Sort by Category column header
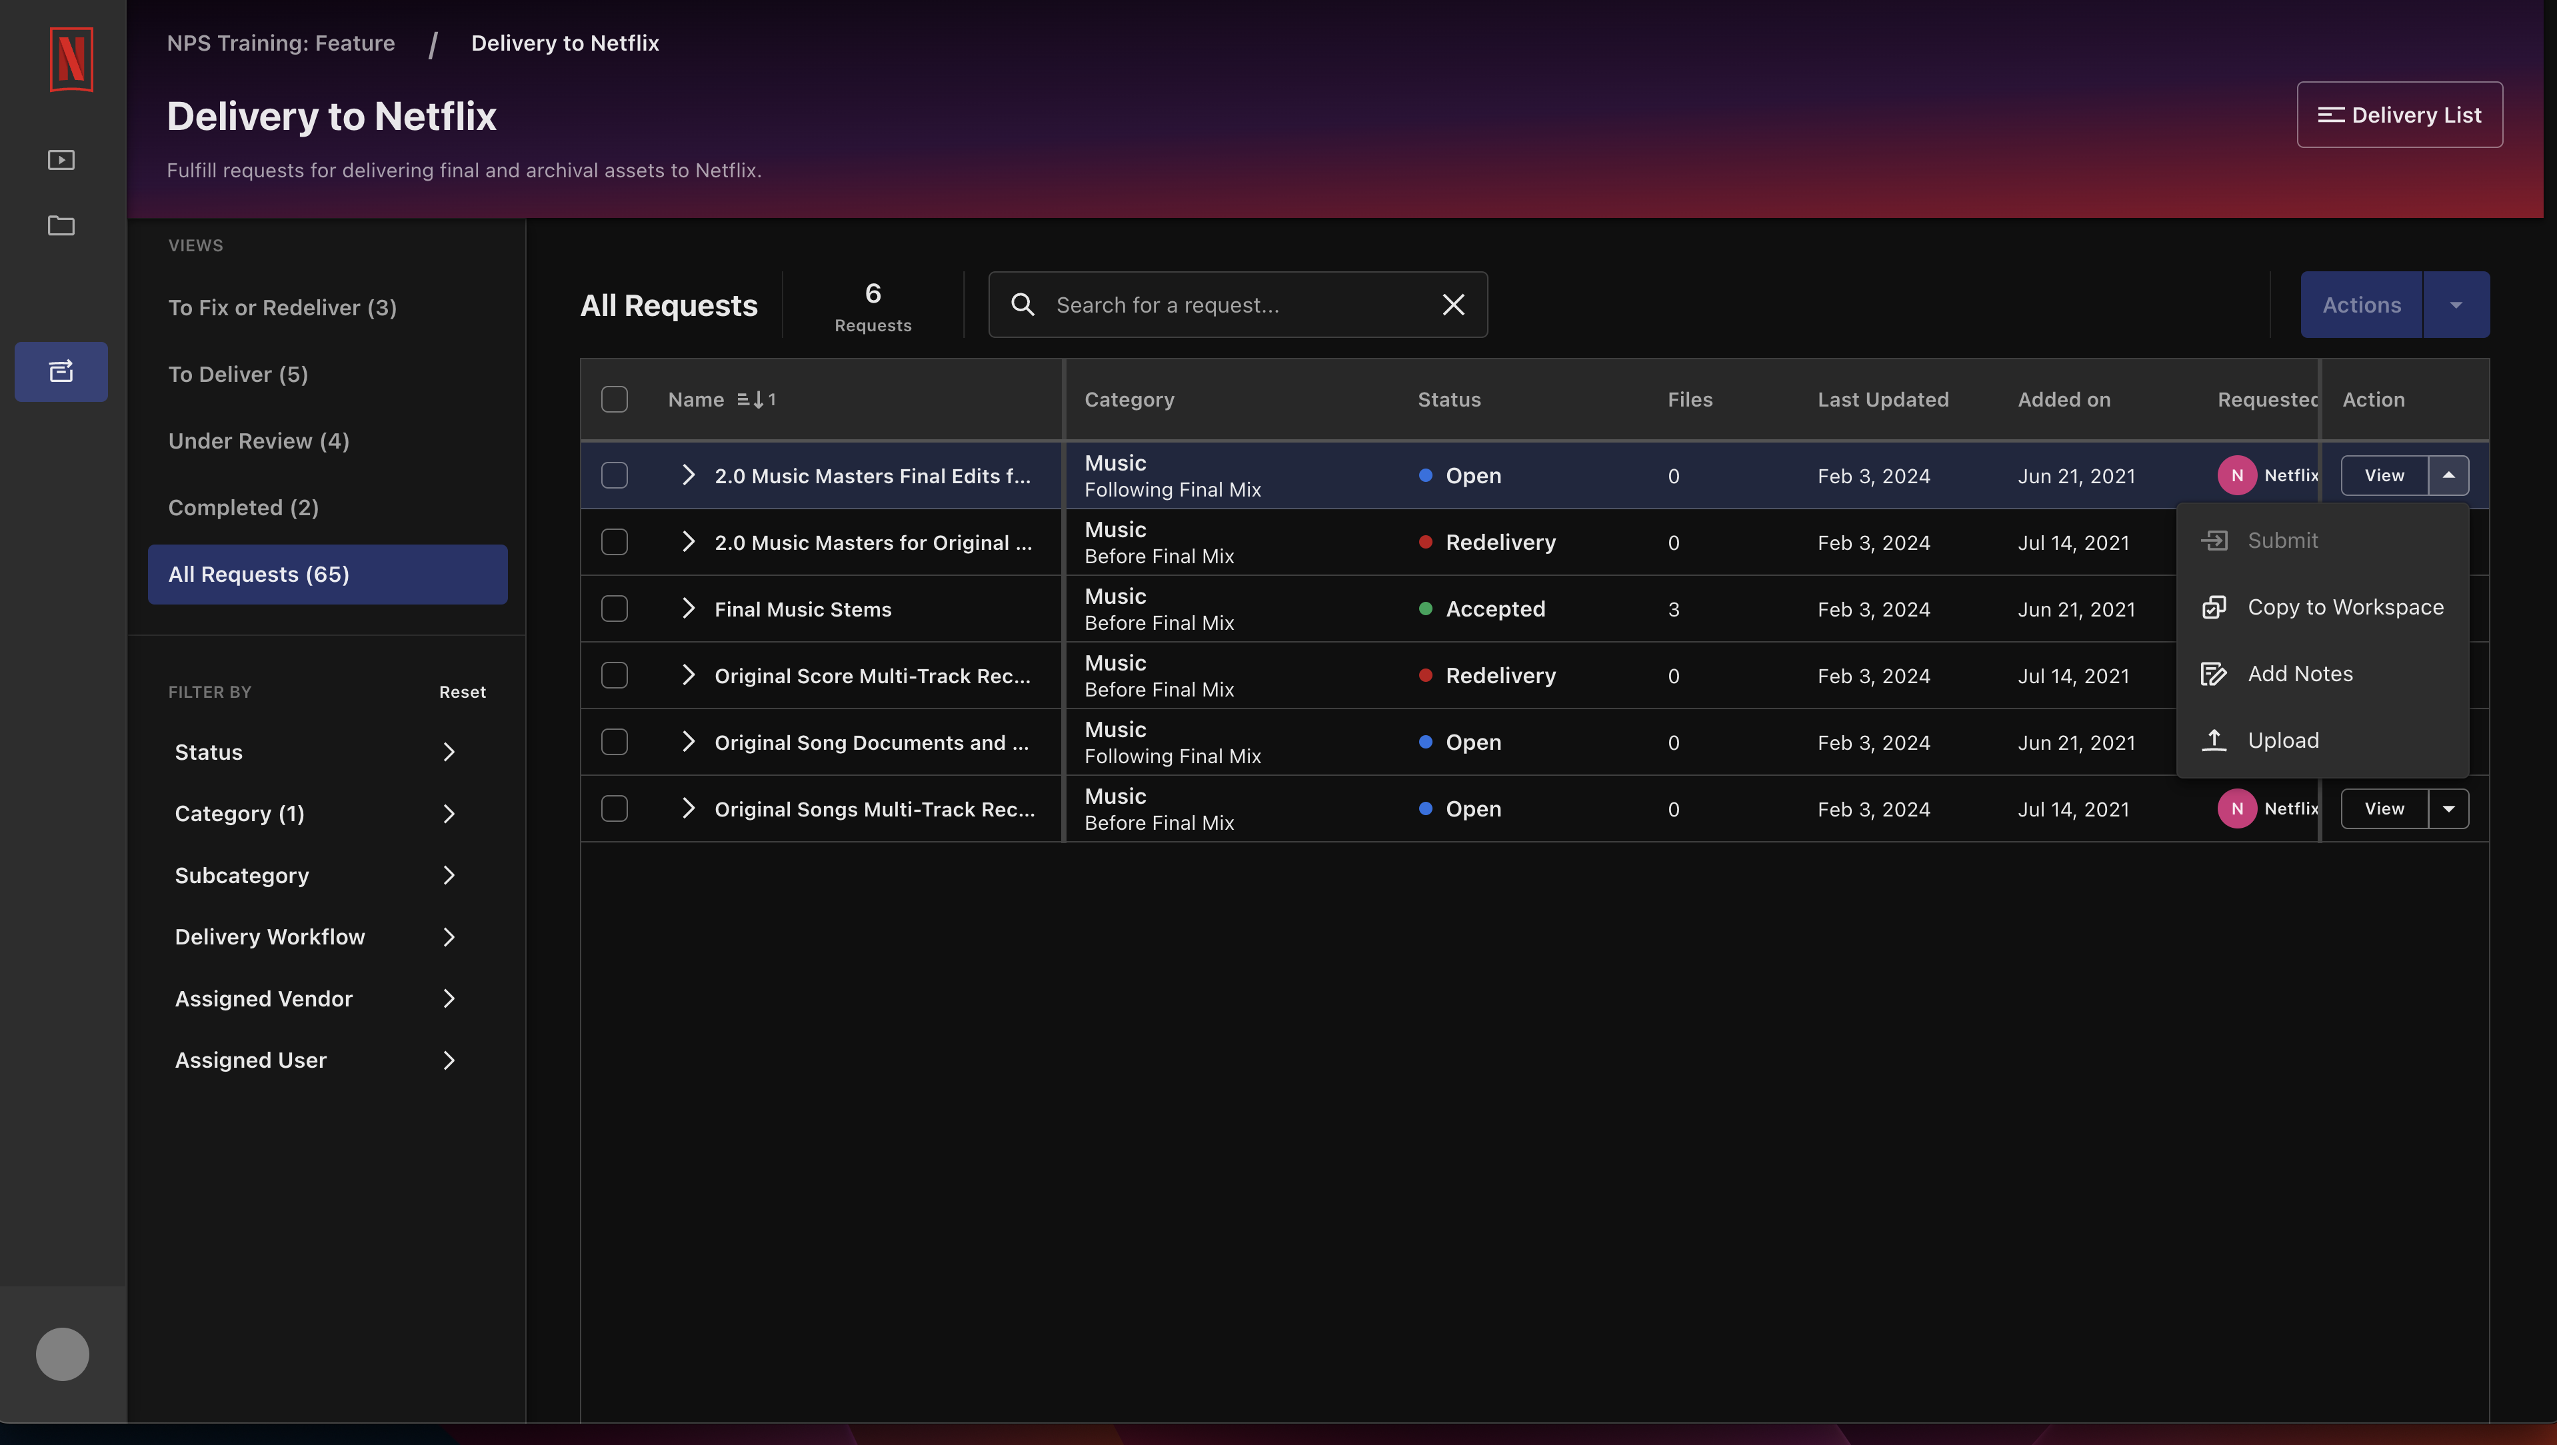The image size is (2557, 1445). (x=1129, y=399)
